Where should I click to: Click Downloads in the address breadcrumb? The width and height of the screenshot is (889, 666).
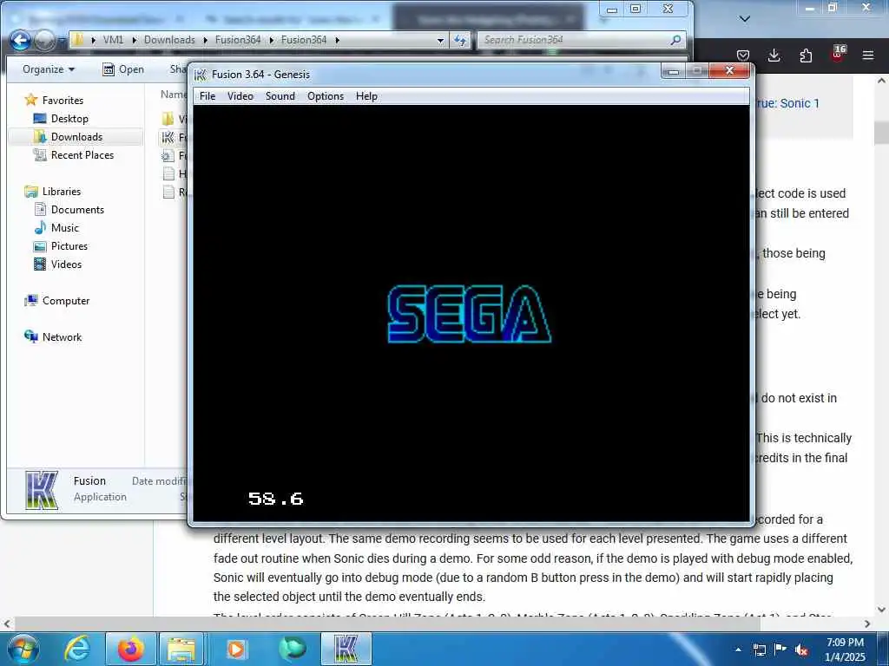click(x=169, y=40)
